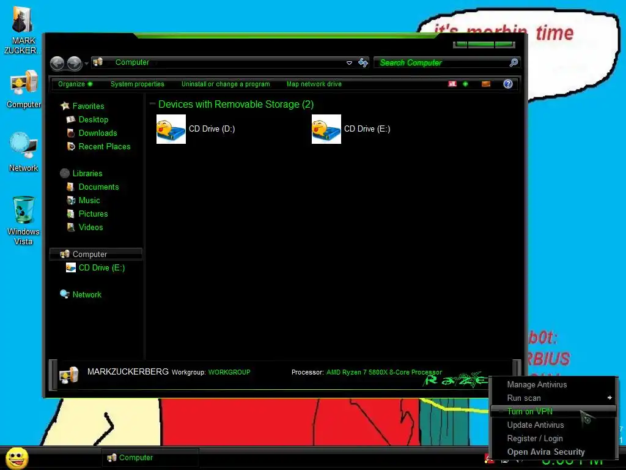Image resolution: width=626 pixels, height=470 pixels.
Task: Open Desktop under Favorites
Action: click(94, 119)
